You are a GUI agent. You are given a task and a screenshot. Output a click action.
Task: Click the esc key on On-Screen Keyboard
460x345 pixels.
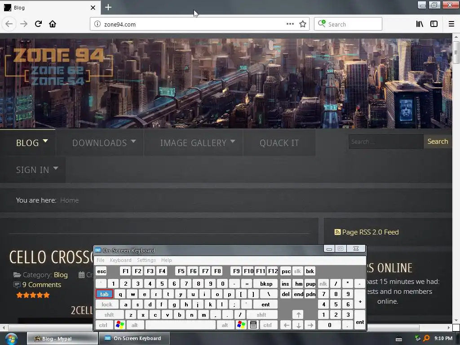[x=102, y=271]
